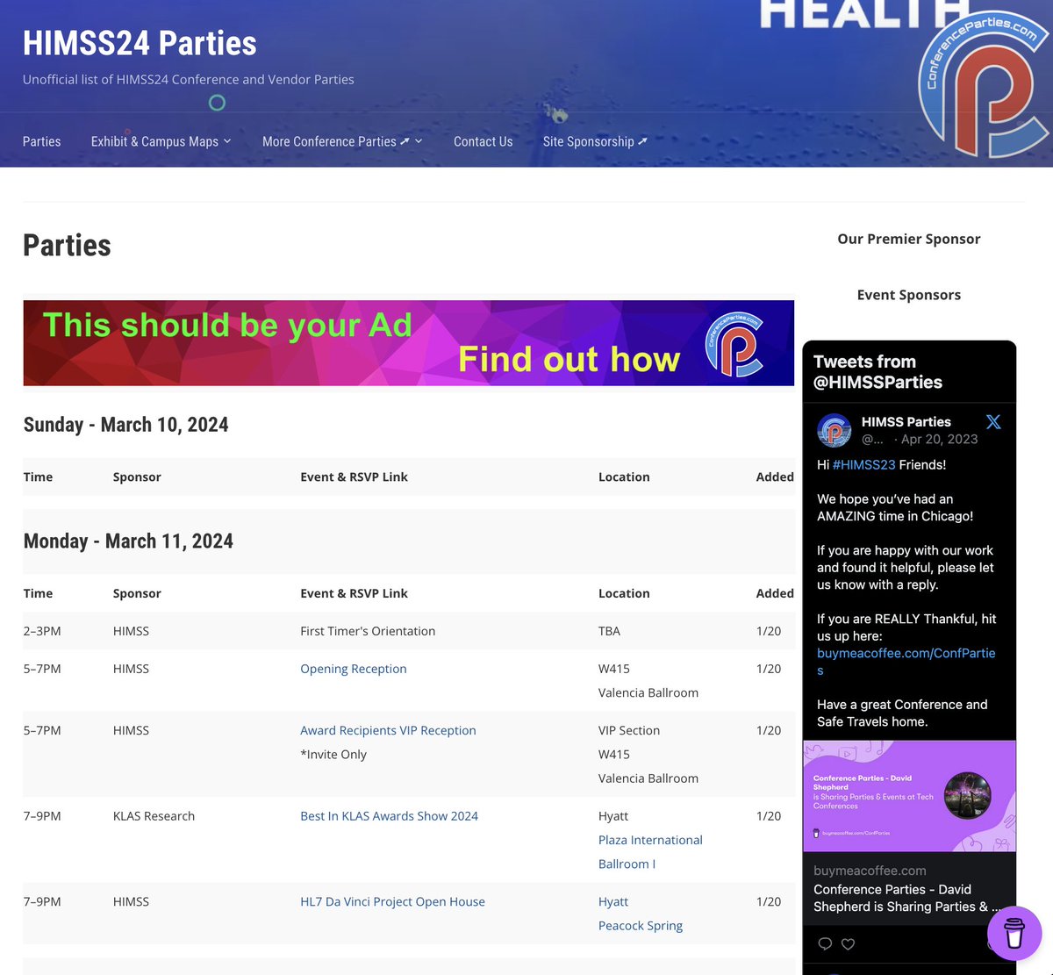Open the HIMSS Parties Twitter profile avatar
Image resolution: width=1053 pixels, height=975 pixels.
tap(834, 430)
